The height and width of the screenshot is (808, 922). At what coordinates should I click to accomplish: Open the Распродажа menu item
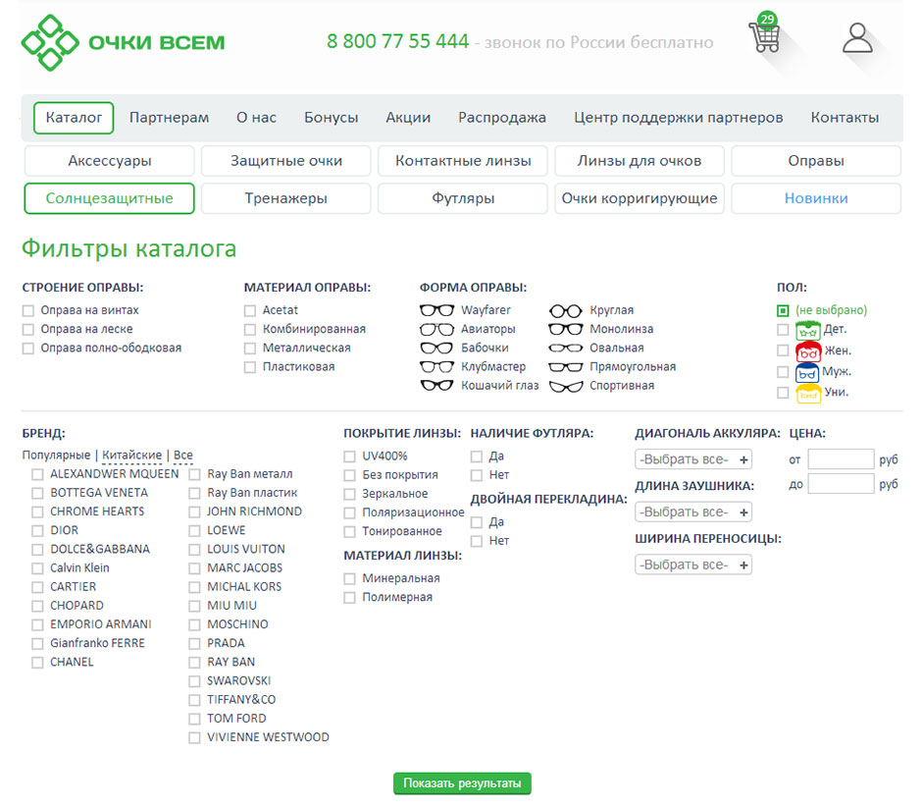pos(501,118)
